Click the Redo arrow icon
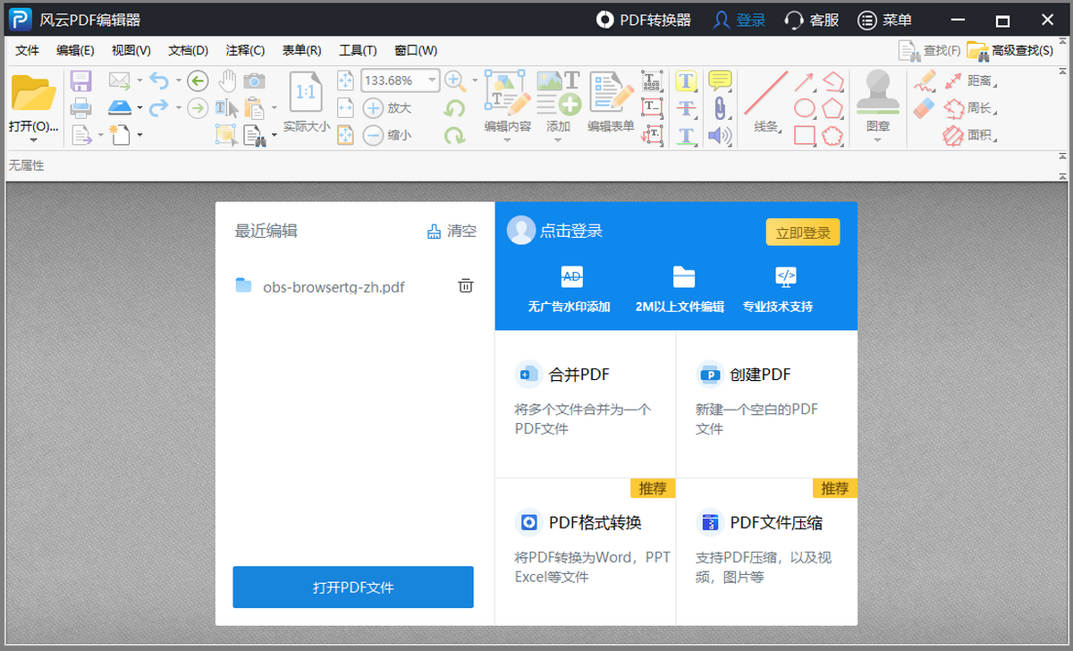 point(158,108)
